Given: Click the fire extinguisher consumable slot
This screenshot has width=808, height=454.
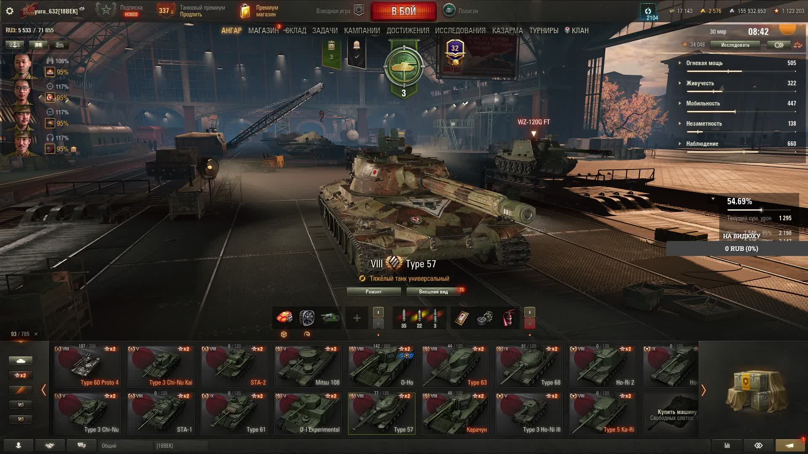Looking at the screenshot, I should [508, 318].
